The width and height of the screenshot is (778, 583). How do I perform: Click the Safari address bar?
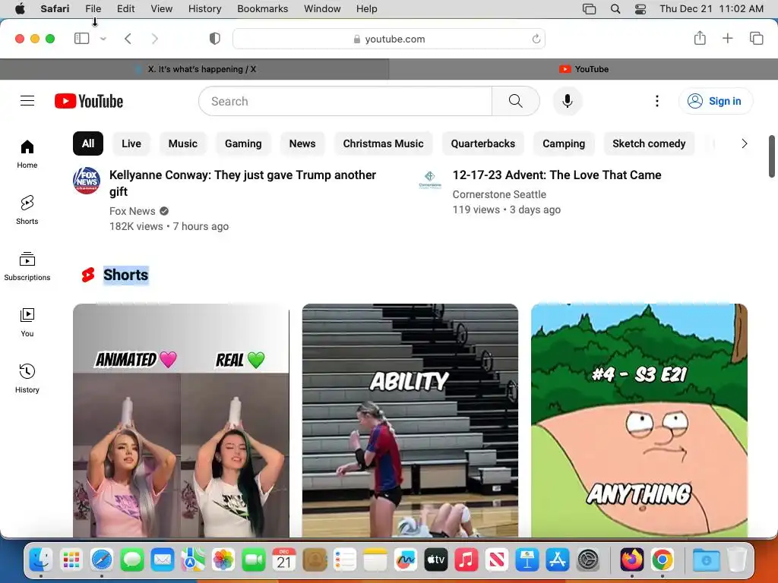click(x=389, y=39)
